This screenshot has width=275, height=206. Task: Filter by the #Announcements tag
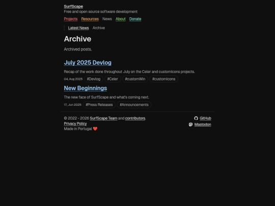[x=134, y=105]
